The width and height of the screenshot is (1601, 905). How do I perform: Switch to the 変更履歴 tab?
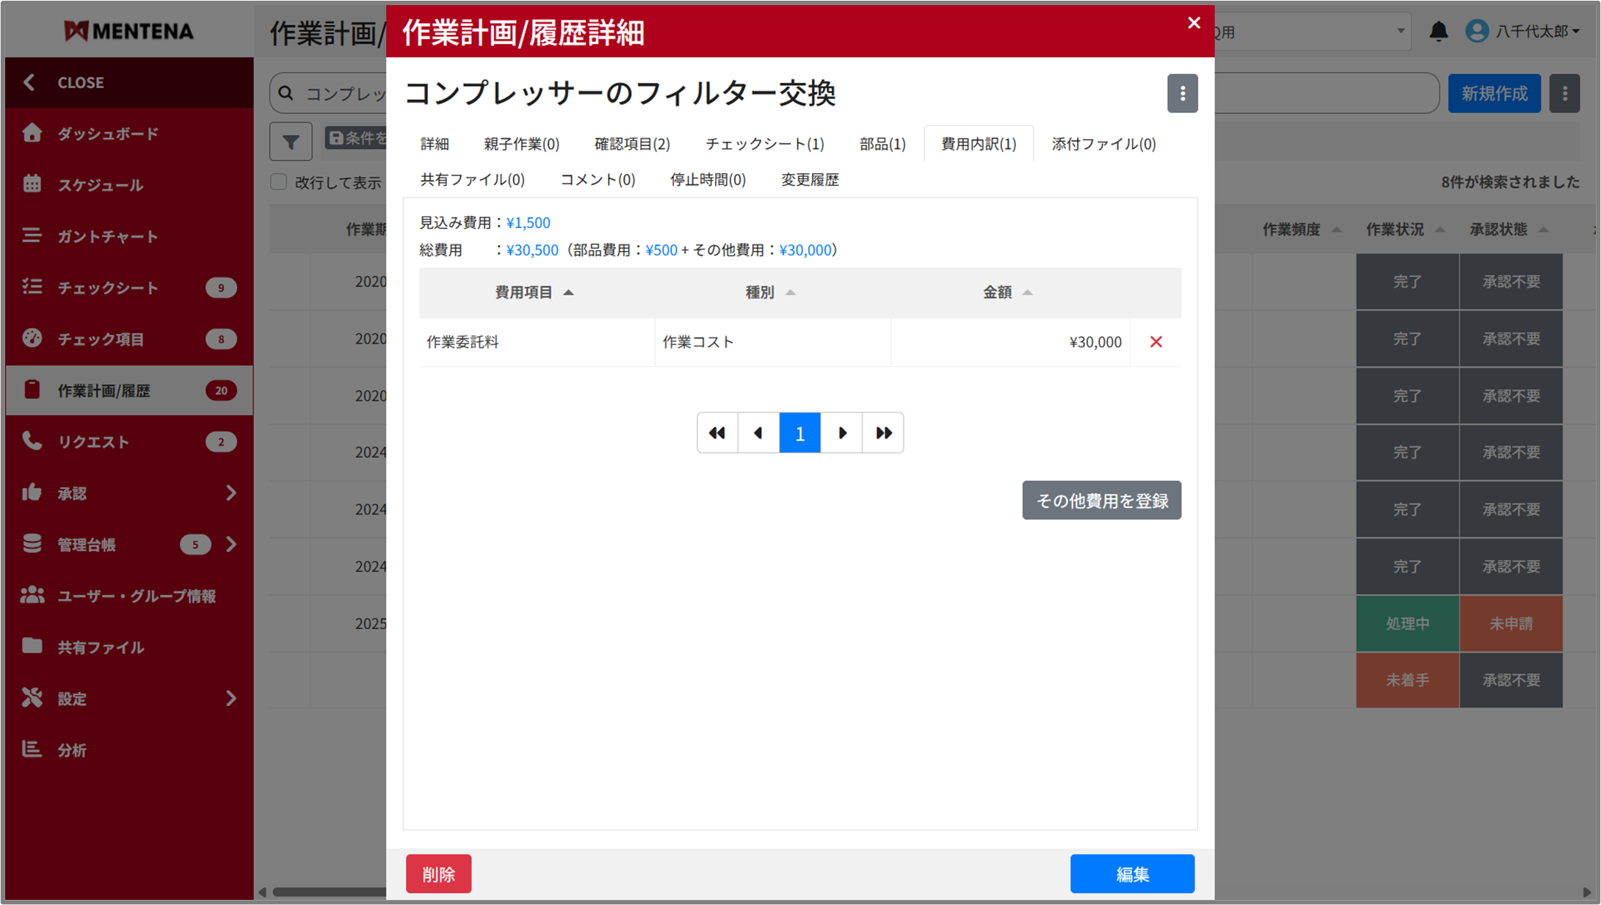[x=809, y=180]
